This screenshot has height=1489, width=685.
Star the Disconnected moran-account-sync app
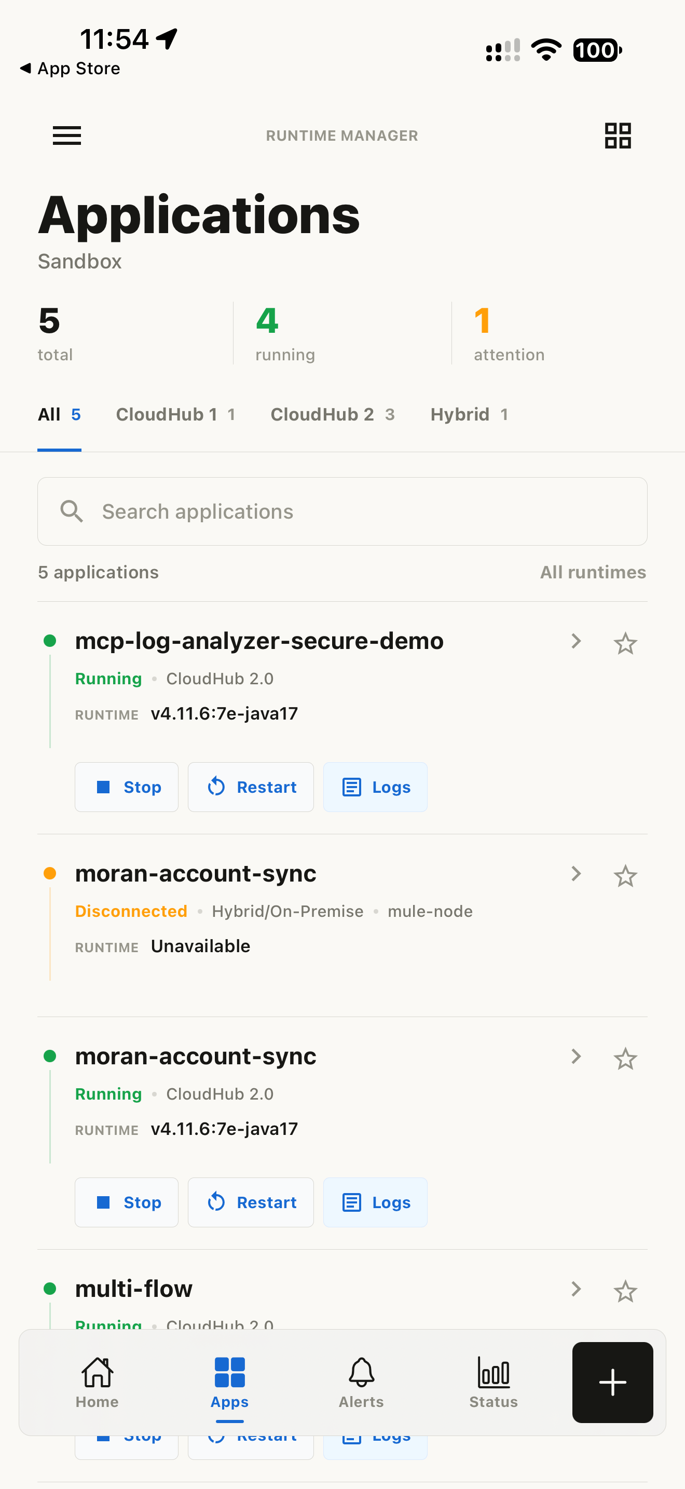tap(625, 876)
